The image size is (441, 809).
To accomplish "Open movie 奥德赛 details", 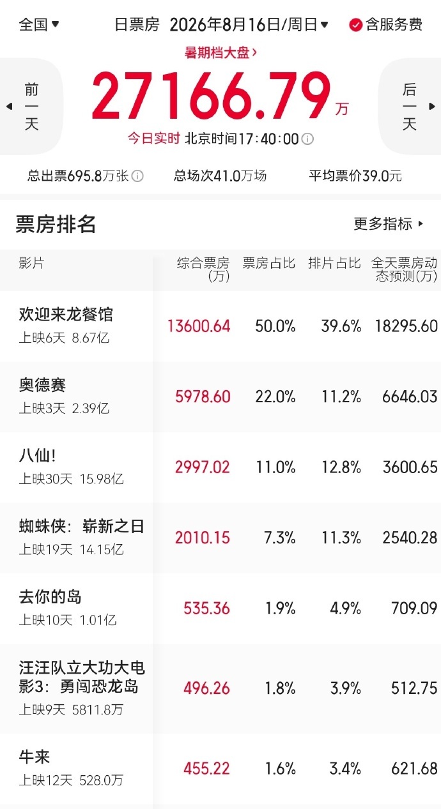I will click(x=220, y=397).
